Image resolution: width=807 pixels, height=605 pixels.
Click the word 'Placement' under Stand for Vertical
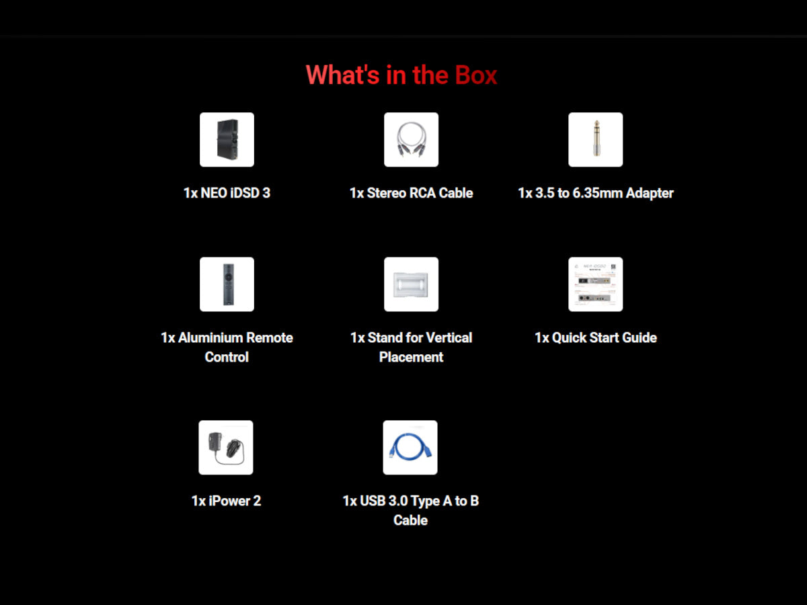tap(411, 357)
